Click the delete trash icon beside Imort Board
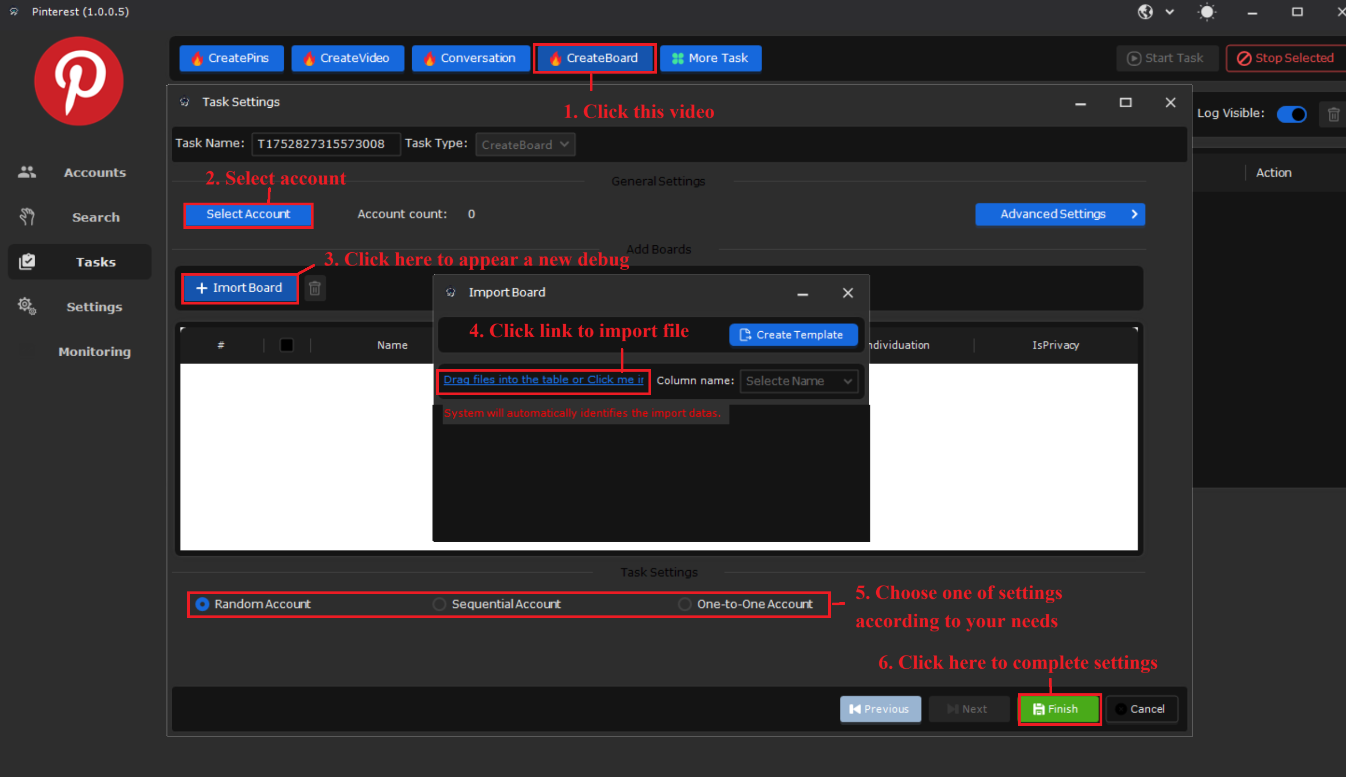Image resolution: width=1346 pixels, height=777 pixels. pos(315,288)
